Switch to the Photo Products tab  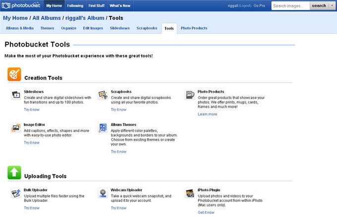coord(194,28)
